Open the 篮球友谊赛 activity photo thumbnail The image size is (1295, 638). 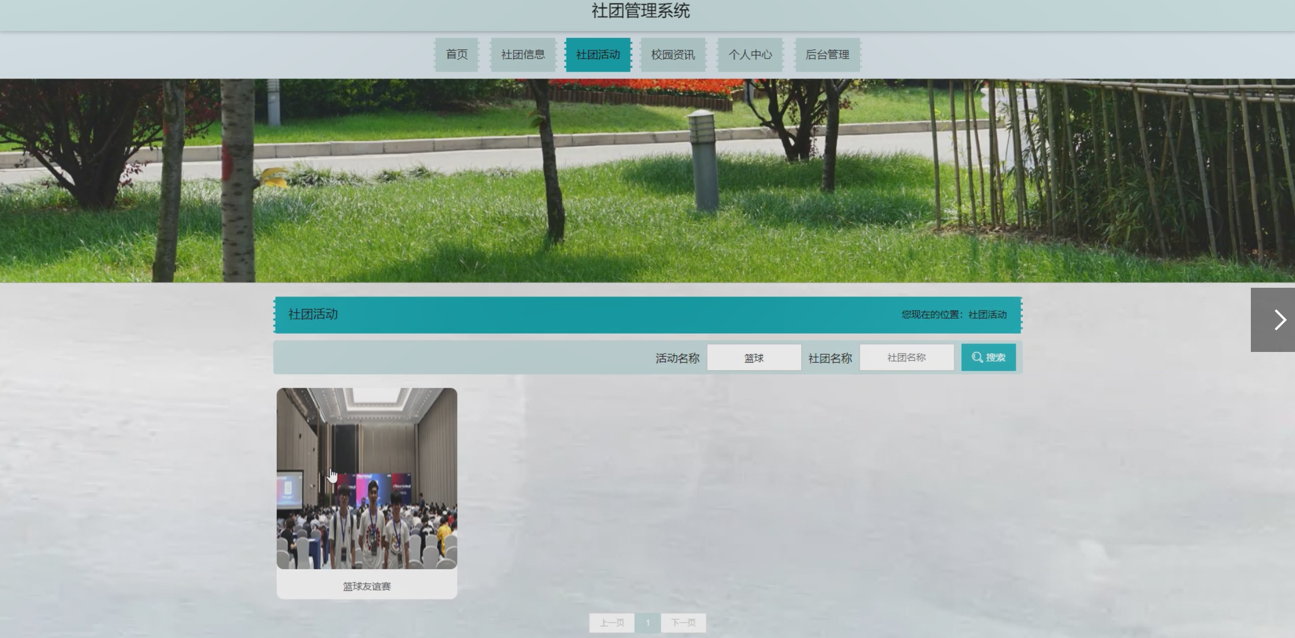point(367,478)
